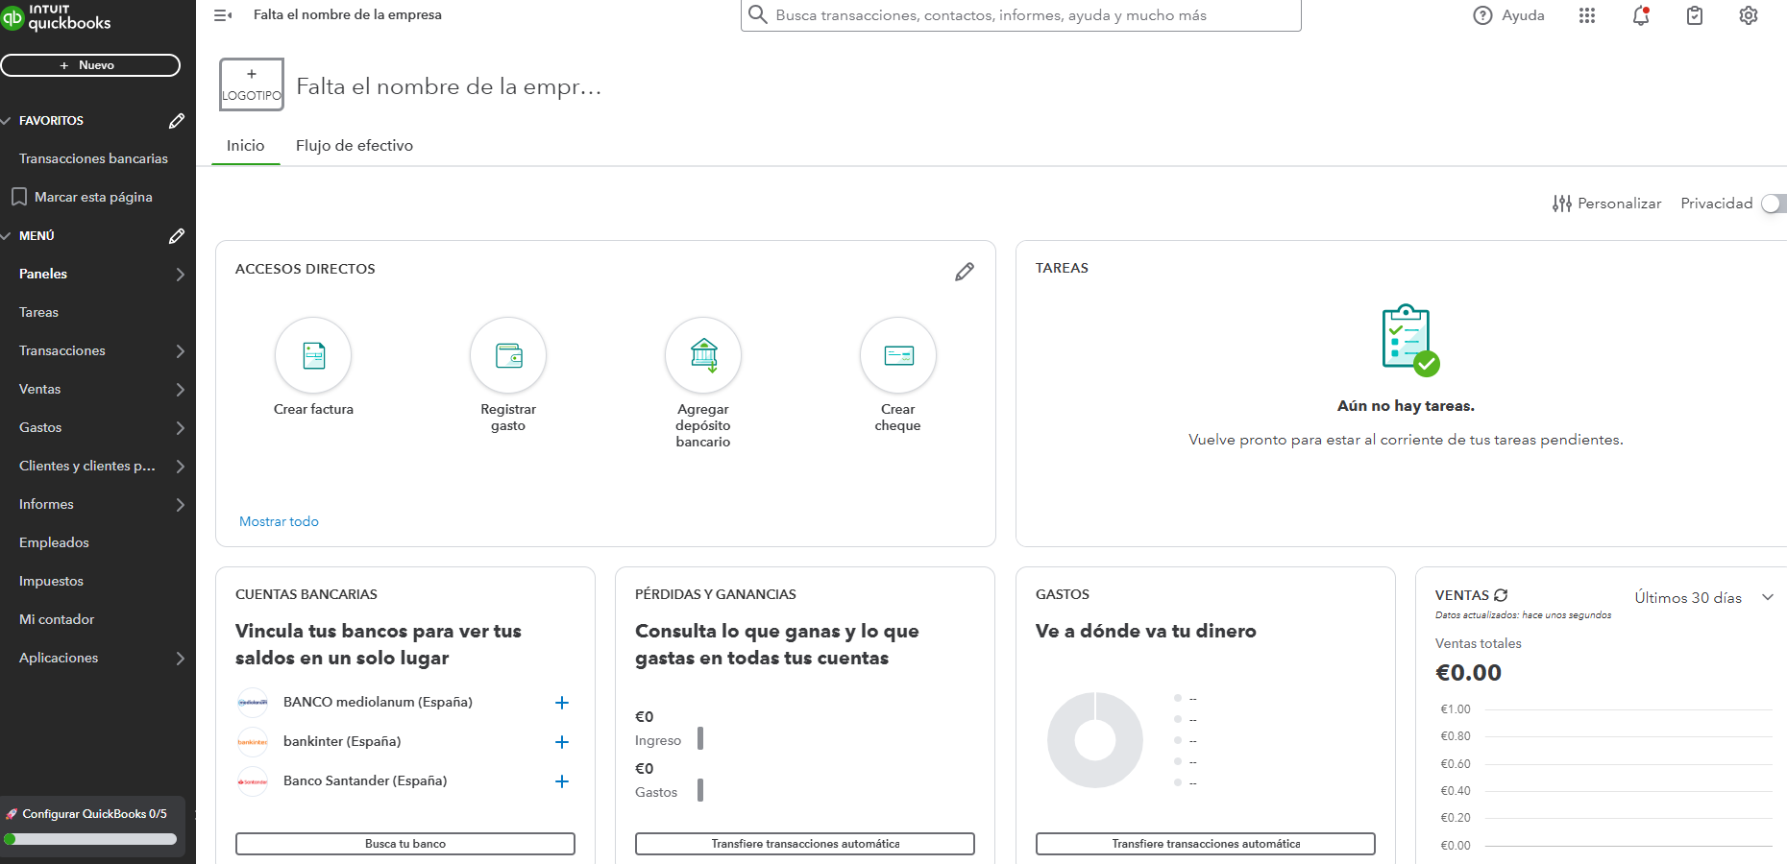This screenshot has height=864, width=1787.
Task: Click the search magnifier icon
Action: pos(758,15)
